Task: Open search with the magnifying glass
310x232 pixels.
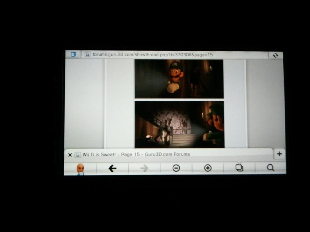Action: click(x=270, y=168)
